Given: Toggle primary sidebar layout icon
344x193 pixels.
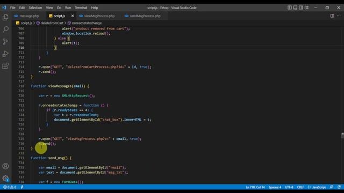Looking at the screenshot, I should [290, 8].
